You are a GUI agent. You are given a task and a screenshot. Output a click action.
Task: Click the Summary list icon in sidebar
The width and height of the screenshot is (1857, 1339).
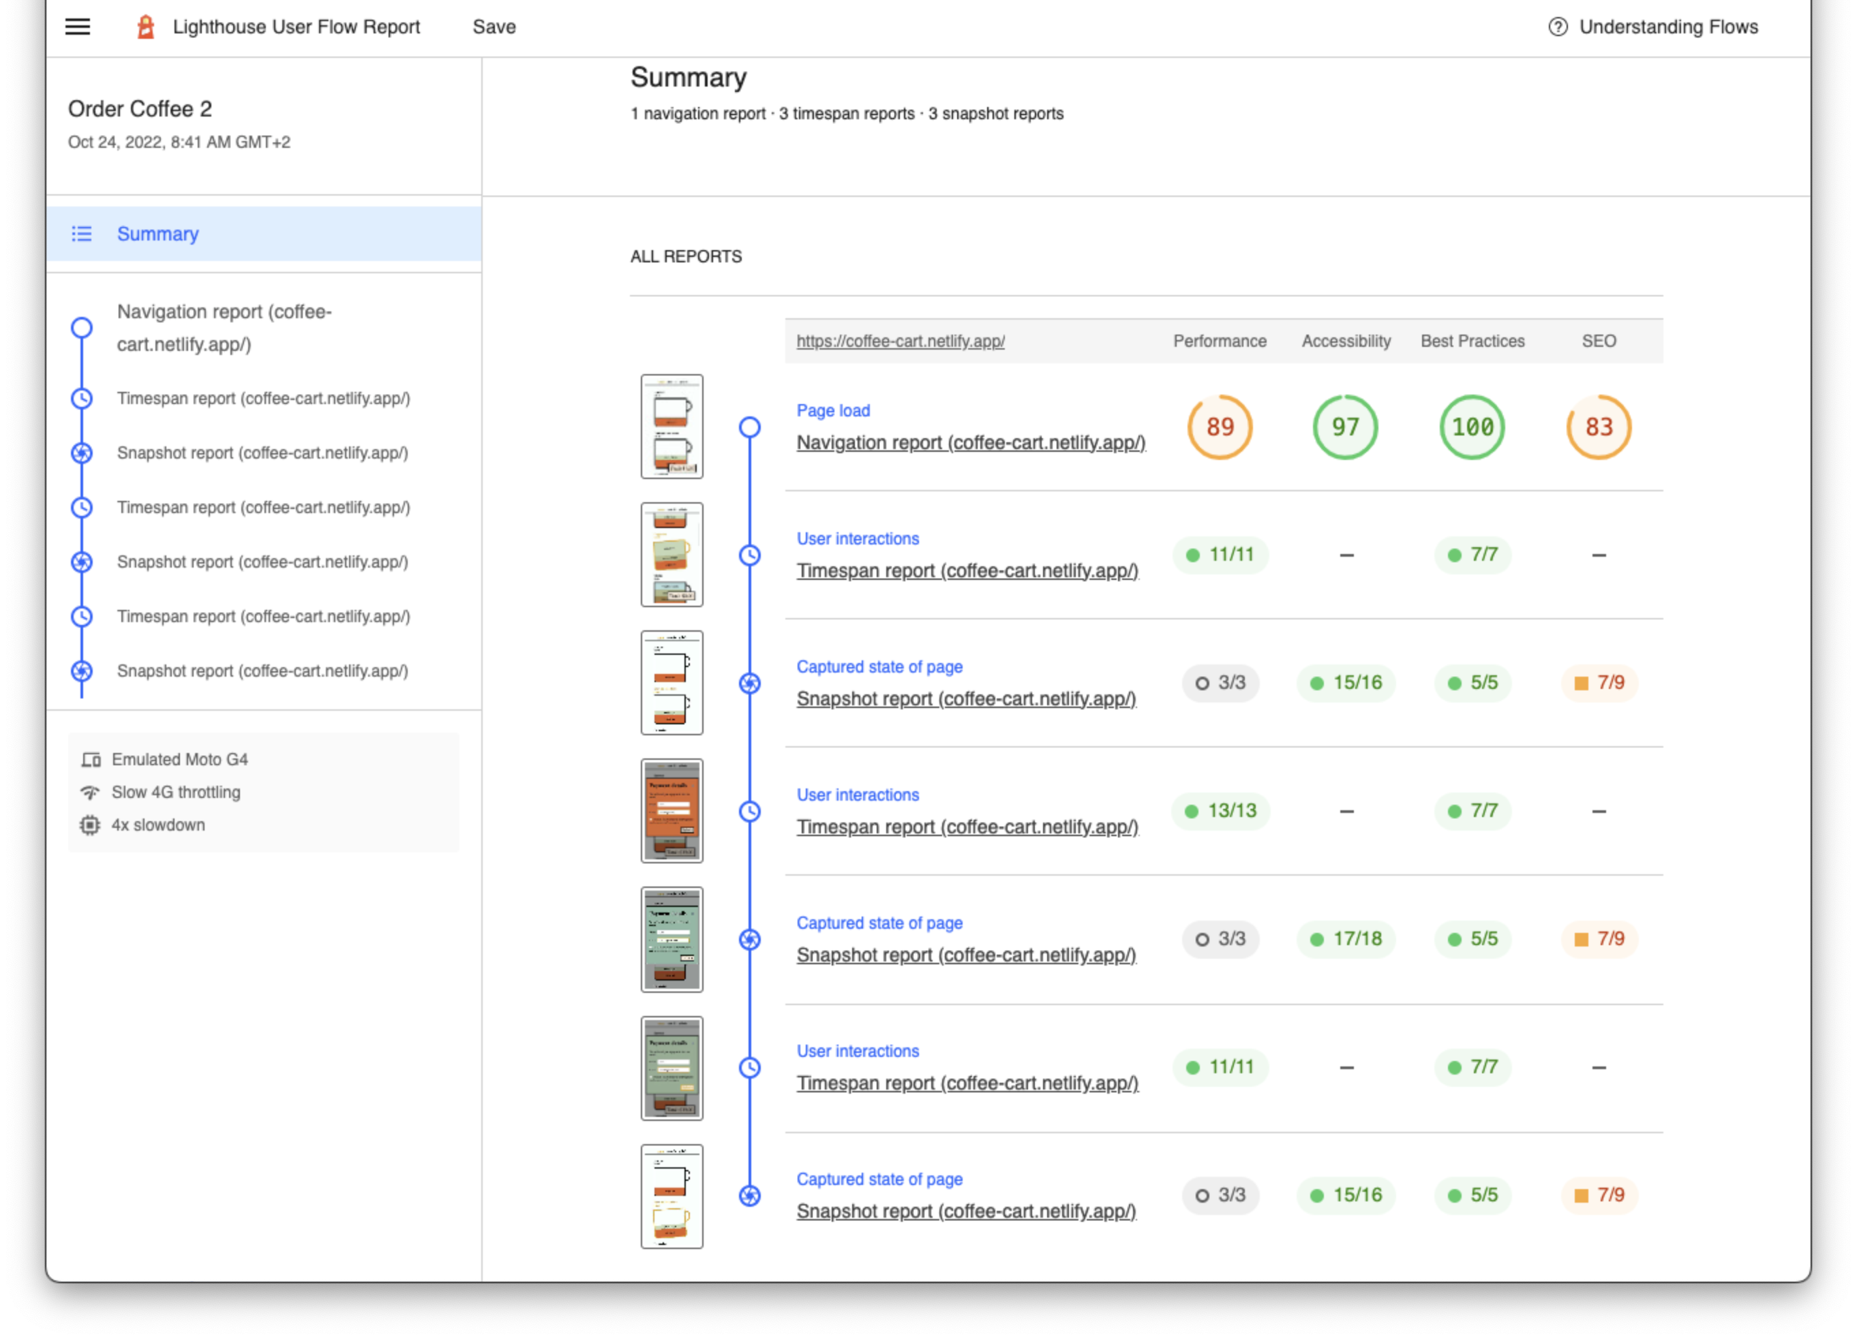pyautogui.click(x=82, y=234)
